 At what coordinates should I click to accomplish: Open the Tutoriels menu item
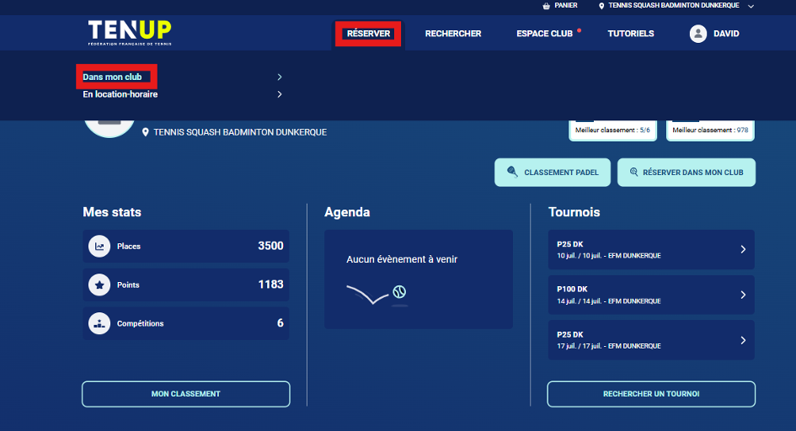pos(631,34)
